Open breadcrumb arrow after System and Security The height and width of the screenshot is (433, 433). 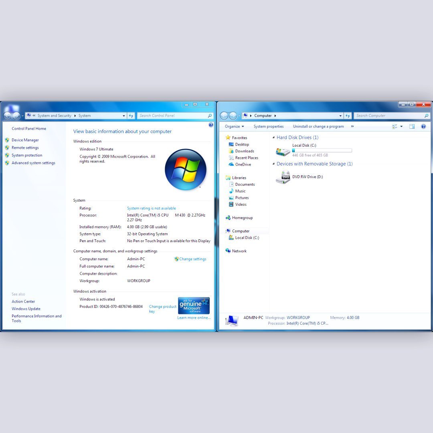tap(75, 116)
